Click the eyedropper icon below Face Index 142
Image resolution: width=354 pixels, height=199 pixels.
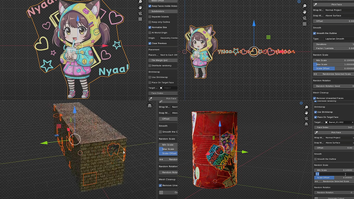coord(316,132)
